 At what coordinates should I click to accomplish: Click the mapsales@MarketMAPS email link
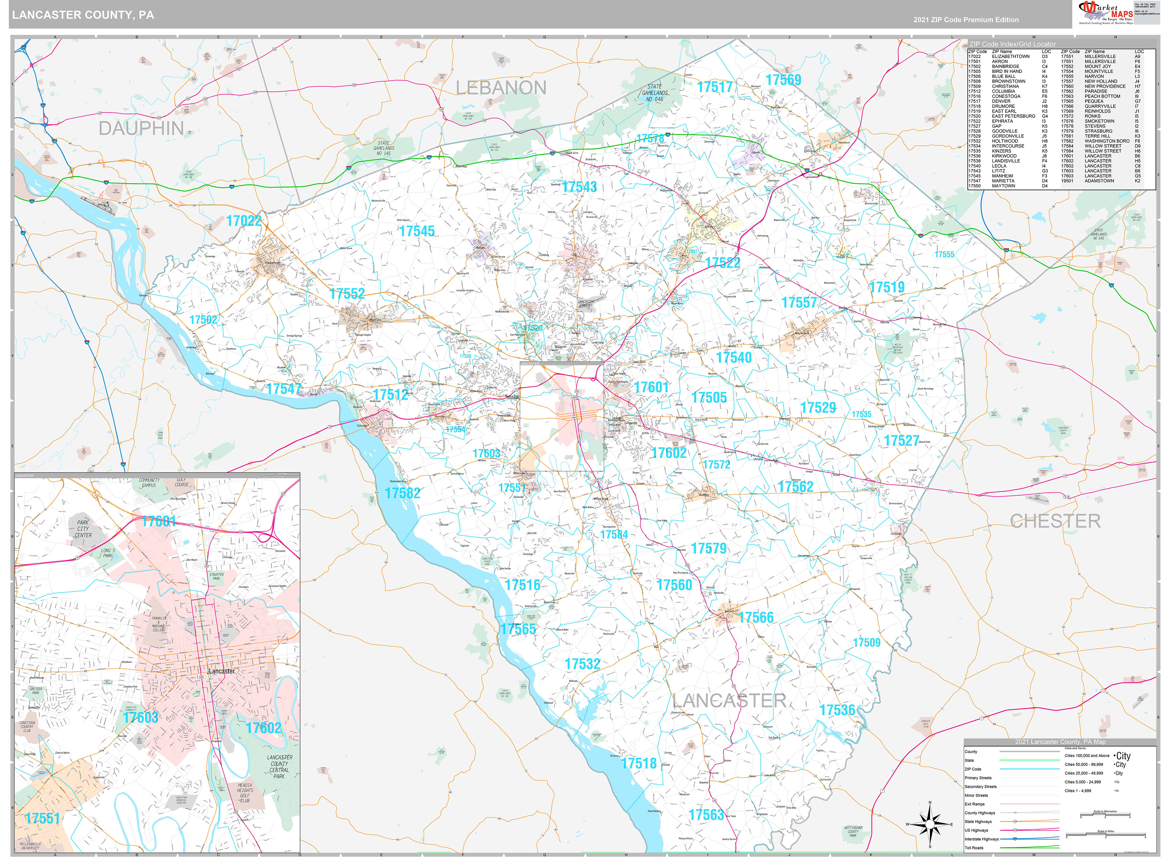point(1144,14)
